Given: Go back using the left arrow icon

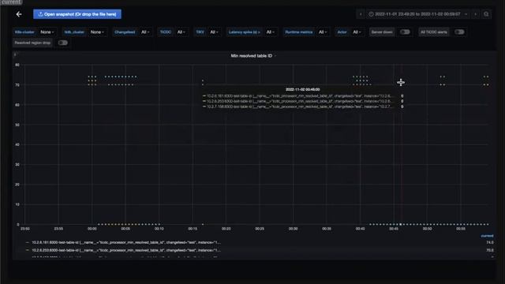Looking at the screenshot, I should coord(19,14).
